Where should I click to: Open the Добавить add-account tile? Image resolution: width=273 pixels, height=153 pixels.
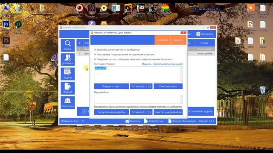[x=68, y=59]
